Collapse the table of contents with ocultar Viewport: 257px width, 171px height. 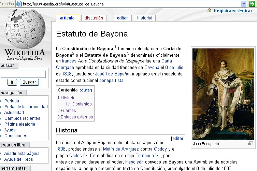pyautogui.click(x=85, y=90)
